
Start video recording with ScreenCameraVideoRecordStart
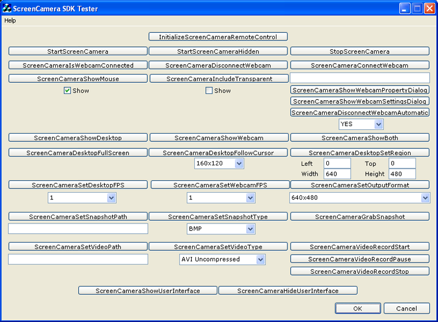[360, 246]
